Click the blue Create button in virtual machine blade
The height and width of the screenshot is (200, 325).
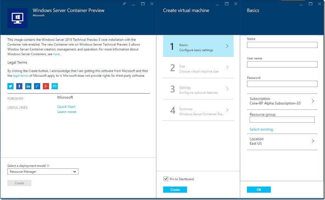pos(175,190)
